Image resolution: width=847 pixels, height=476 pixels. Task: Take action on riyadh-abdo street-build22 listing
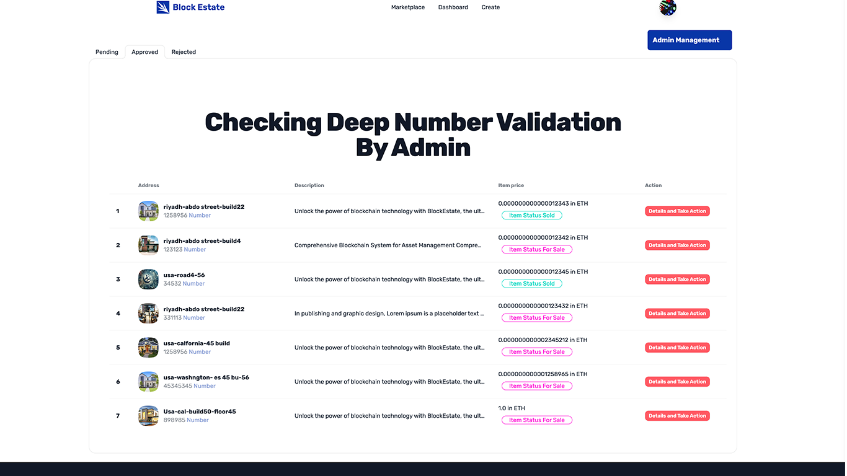coord(677,211)
